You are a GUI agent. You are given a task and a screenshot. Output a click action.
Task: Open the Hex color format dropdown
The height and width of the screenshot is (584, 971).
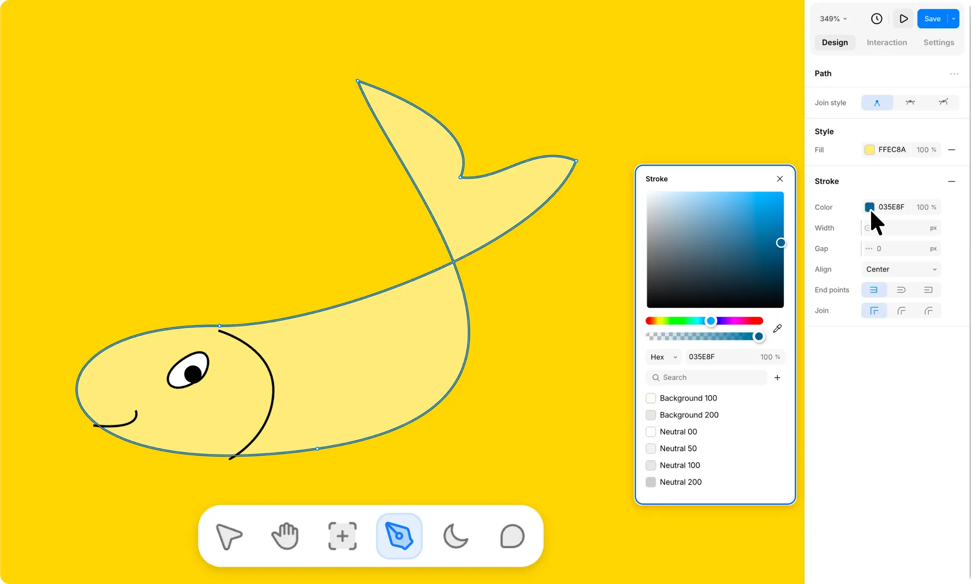pos(664,357)
